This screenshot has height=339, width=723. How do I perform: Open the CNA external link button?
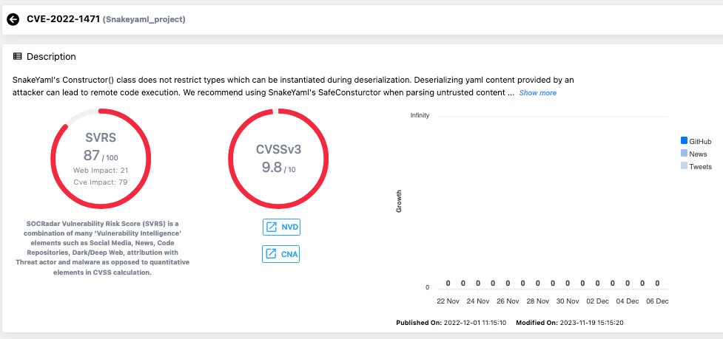[280, 254]
